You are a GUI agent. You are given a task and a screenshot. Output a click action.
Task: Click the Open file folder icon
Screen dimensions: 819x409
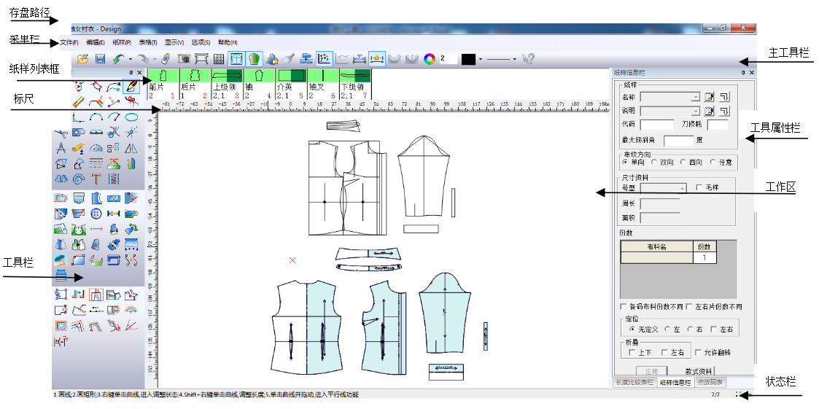tap(83, 59)
